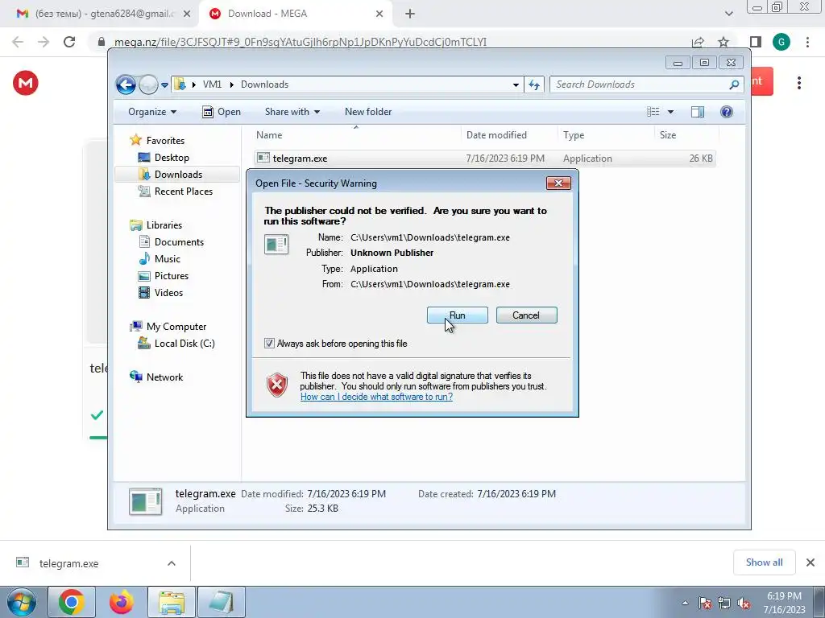Click Chrome back arrow
Viewport: 825px width, 618px height.
pyautogui.click(x=18, y=42)
